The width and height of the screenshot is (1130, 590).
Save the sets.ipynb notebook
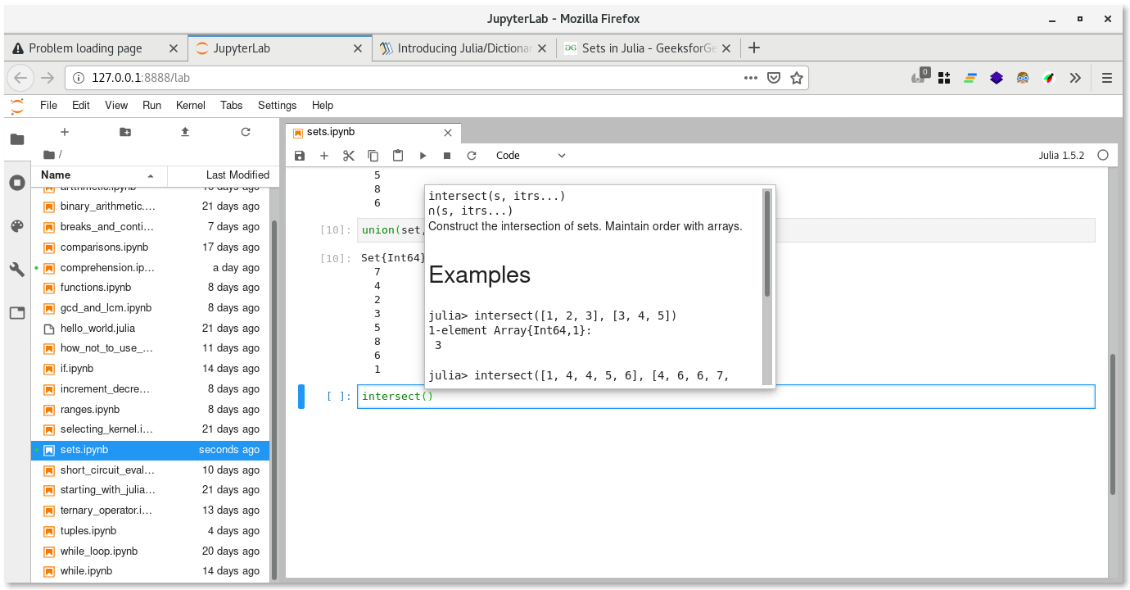pyautogui.click(x=299, y=155)
